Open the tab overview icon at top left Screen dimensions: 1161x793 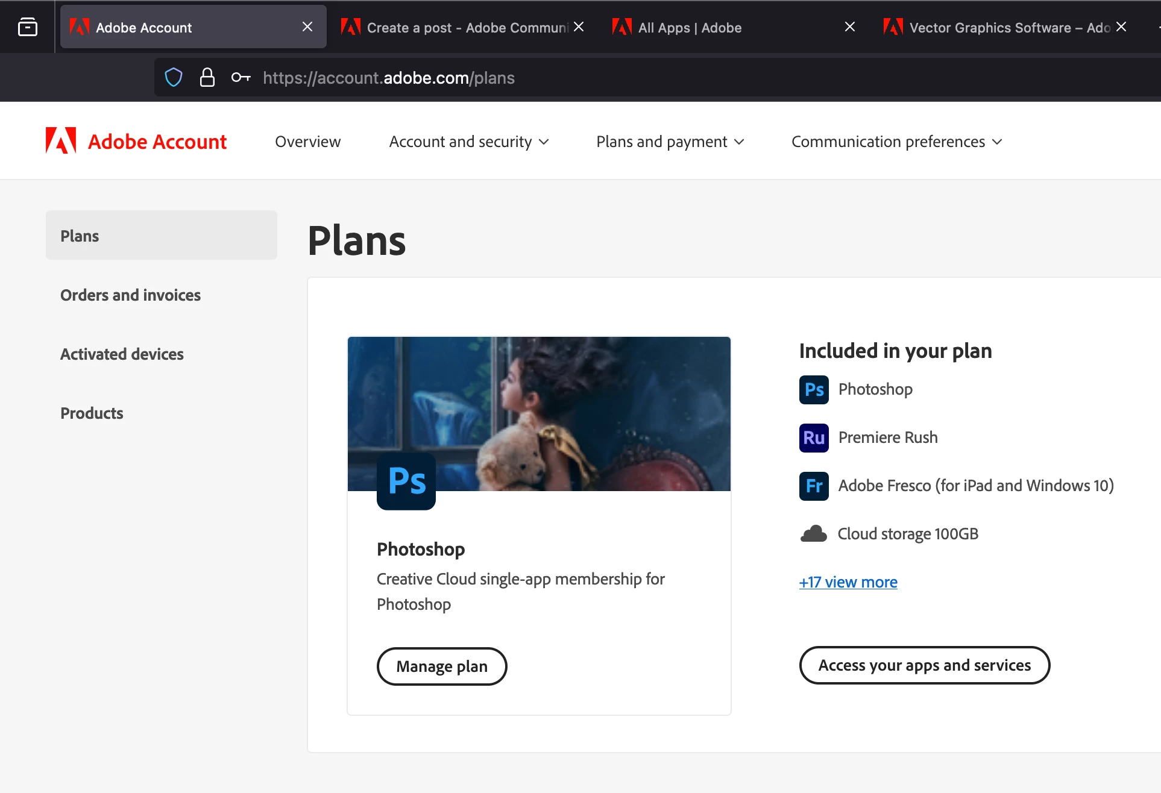pyautogui.click(x=28, y=27)
